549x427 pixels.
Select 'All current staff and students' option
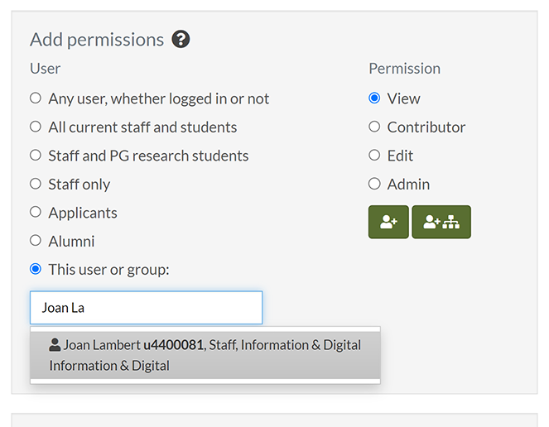[x=36, y=127]
